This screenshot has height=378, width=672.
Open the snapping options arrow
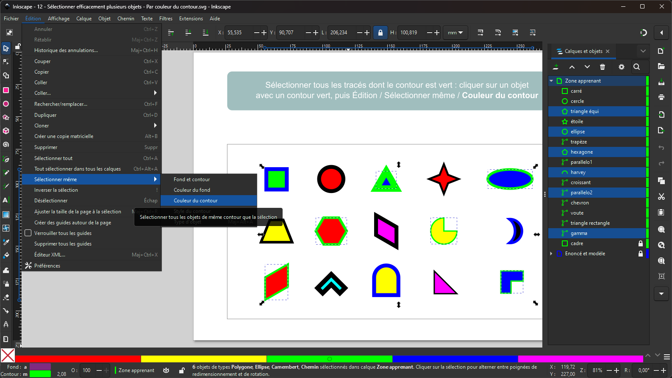click(661, 33)
